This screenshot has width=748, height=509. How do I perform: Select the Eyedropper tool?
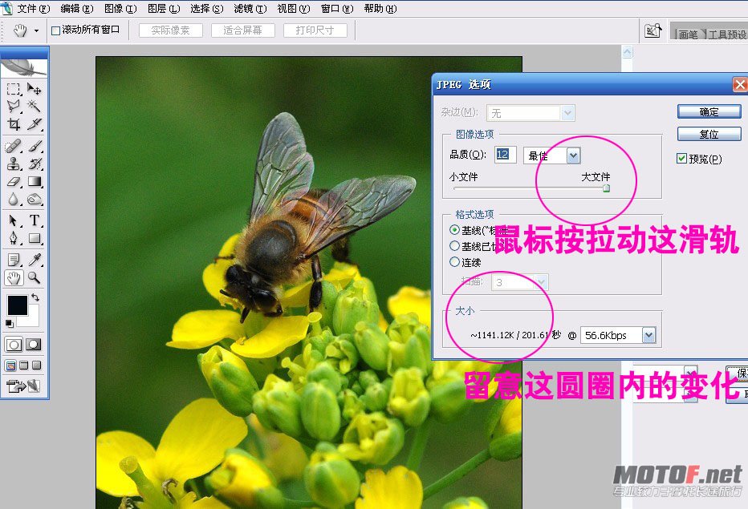tap(34, 259)
